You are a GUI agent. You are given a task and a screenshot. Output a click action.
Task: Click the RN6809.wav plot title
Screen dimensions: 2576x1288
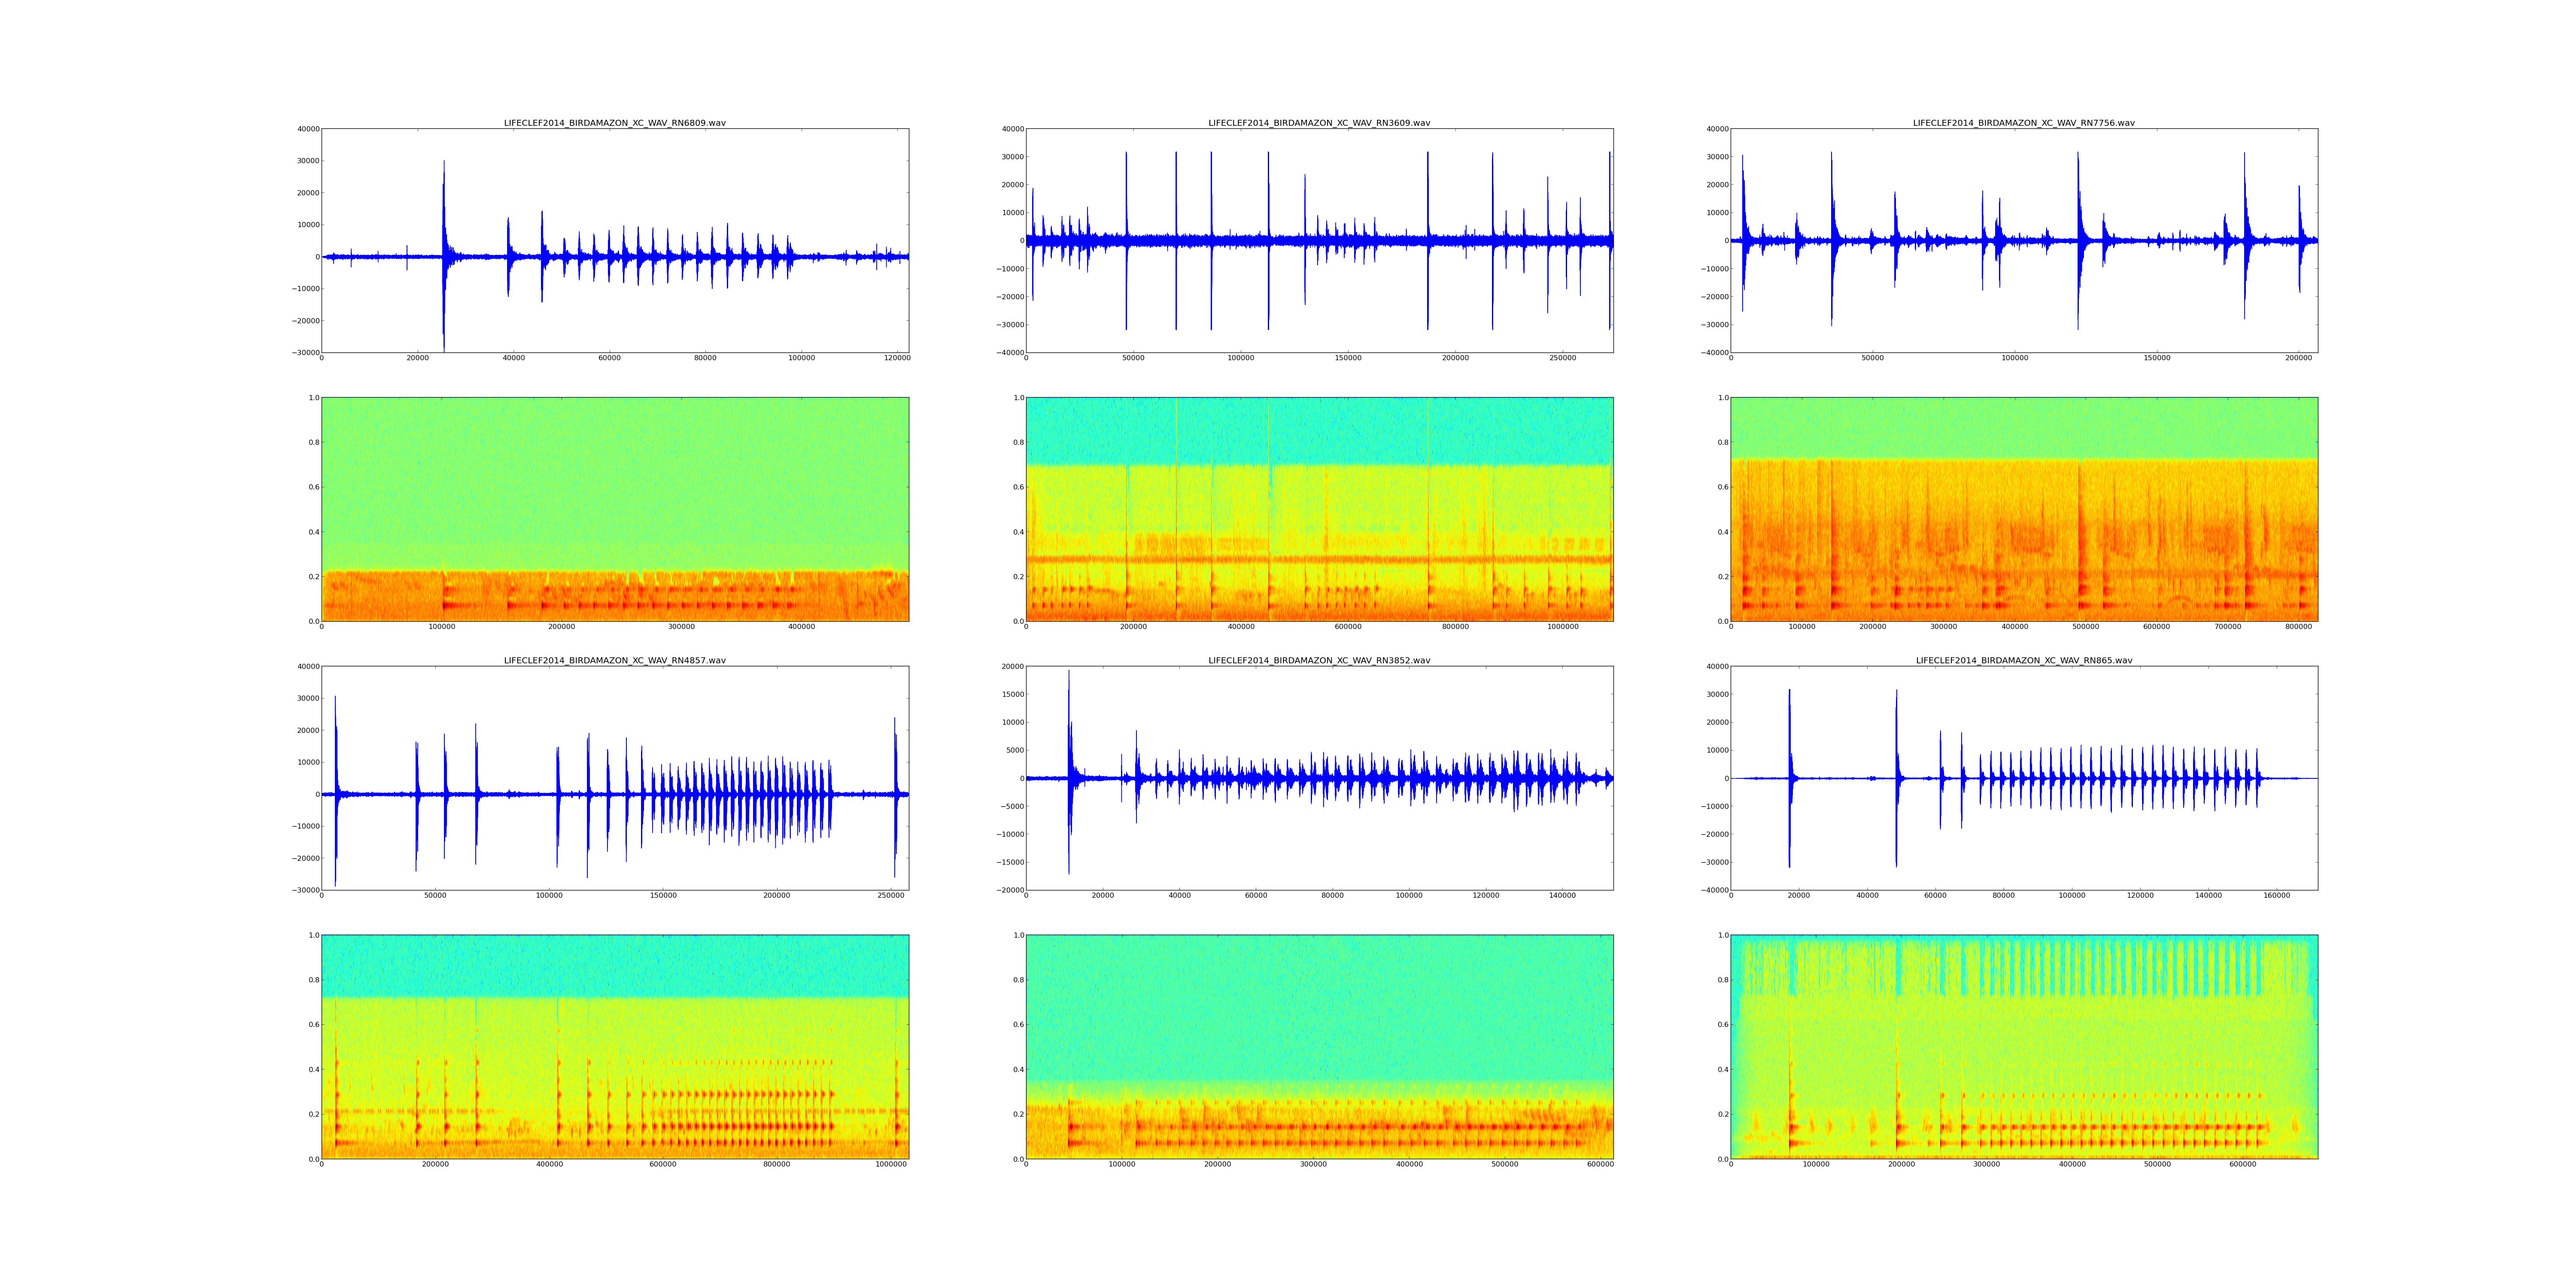pos(614,123)
